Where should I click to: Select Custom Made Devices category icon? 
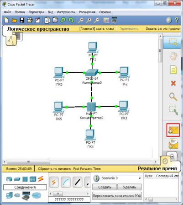pos(26,196)
